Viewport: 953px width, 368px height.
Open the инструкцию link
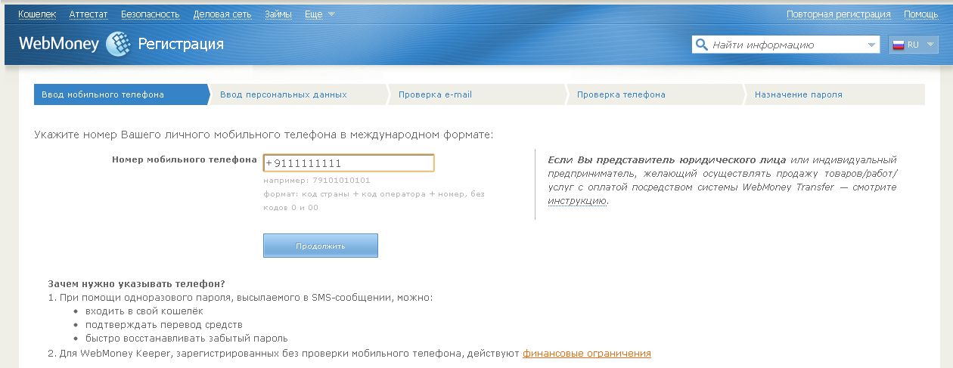pyautogui.click(x=577, y=201)
